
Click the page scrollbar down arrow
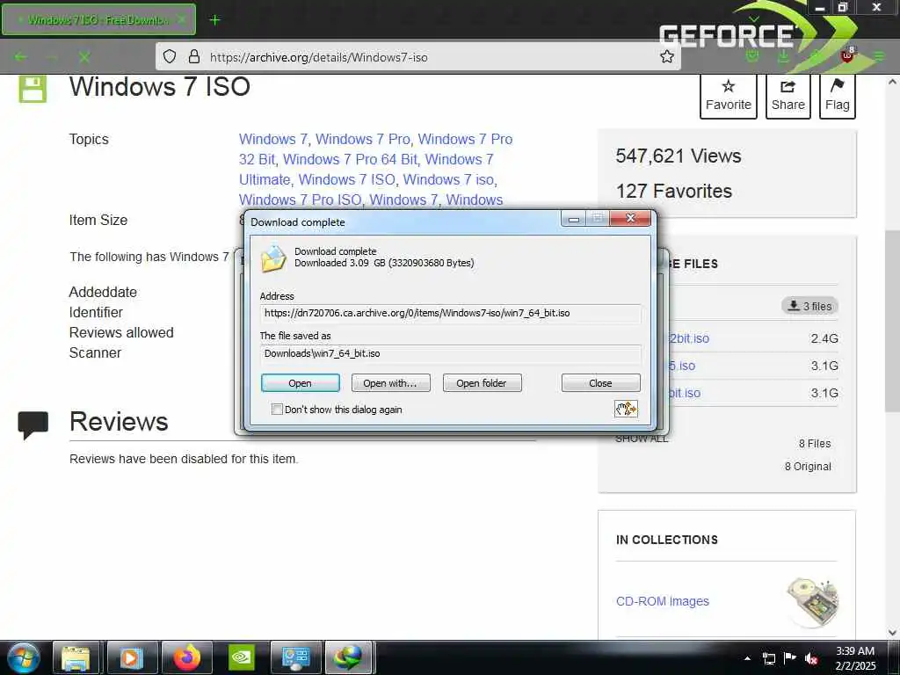[892, 633]
